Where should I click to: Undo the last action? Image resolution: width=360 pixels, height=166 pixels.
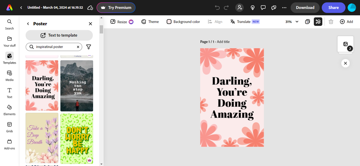pos(217,8)
